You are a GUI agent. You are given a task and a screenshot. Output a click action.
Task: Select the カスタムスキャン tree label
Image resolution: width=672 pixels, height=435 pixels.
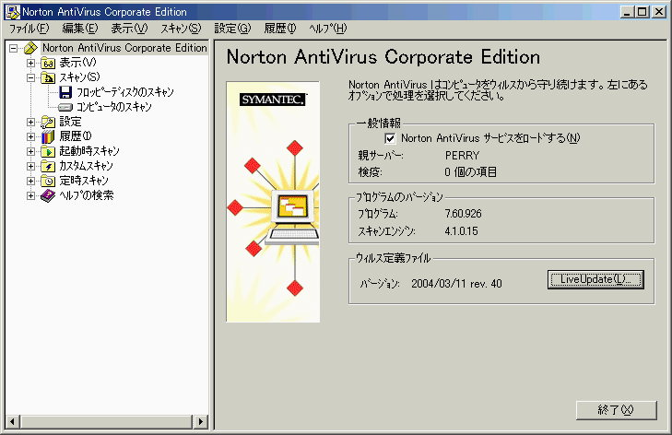(x=86, y=166)
